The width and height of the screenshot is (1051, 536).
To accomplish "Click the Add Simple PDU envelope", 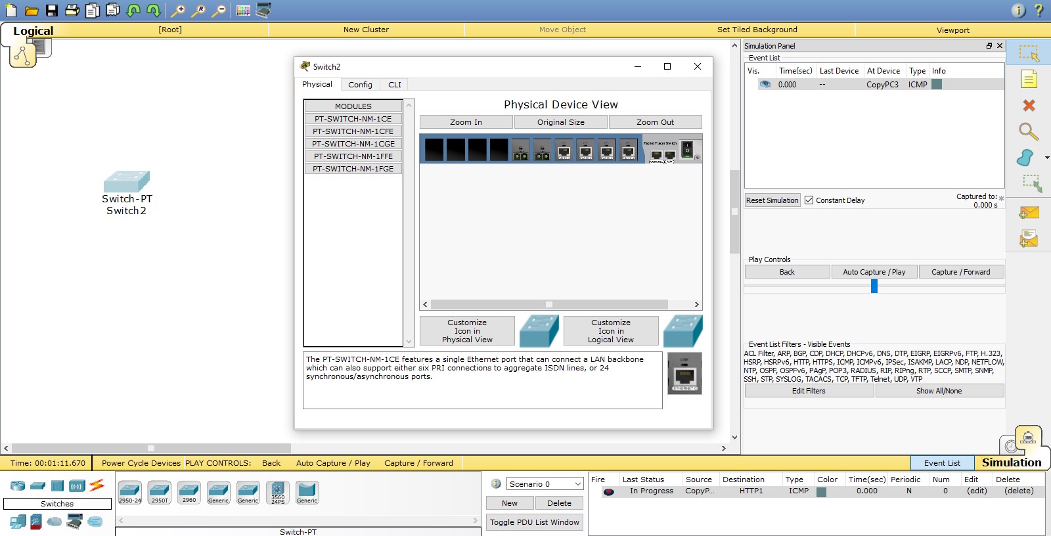I will coord(1029,213).
